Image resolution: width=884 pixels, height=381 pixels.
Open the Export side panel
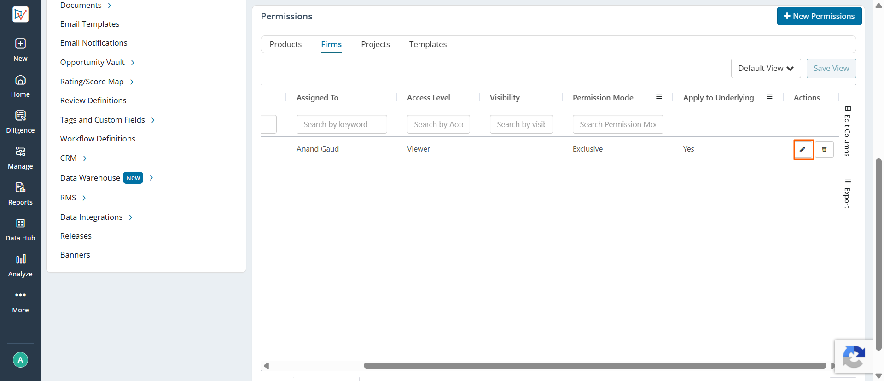point(848,193)
